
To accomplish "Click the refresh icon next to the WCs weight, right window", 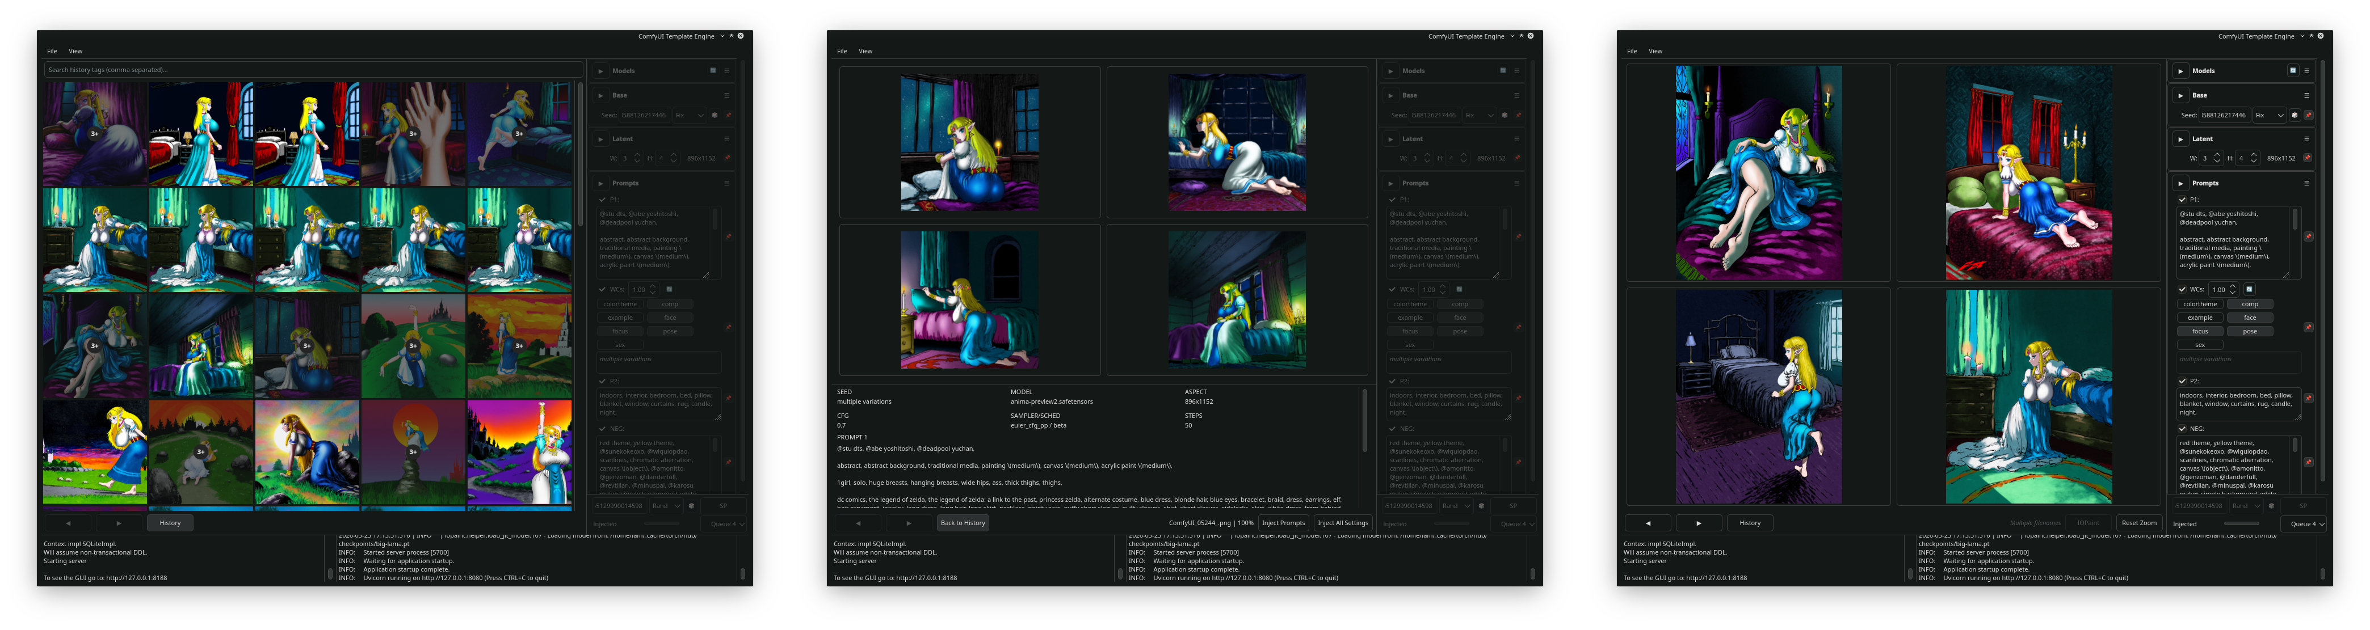I will tap(2250, 290).
